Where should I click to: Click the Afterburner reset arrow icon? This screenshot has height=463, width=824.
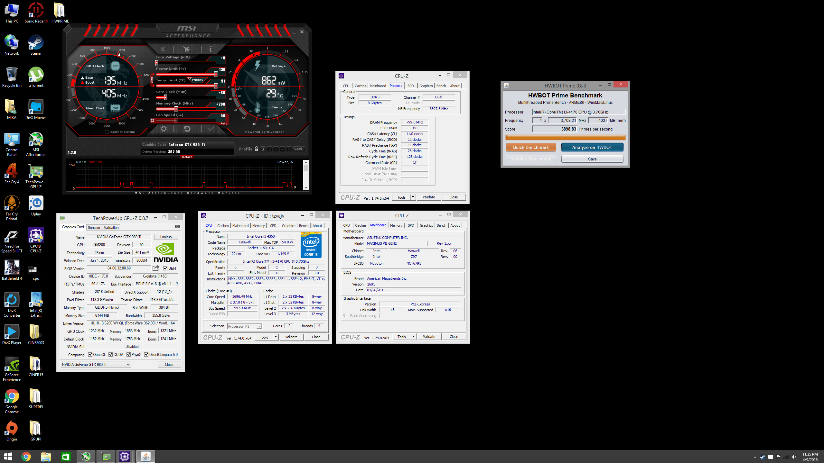click(187, 129)
